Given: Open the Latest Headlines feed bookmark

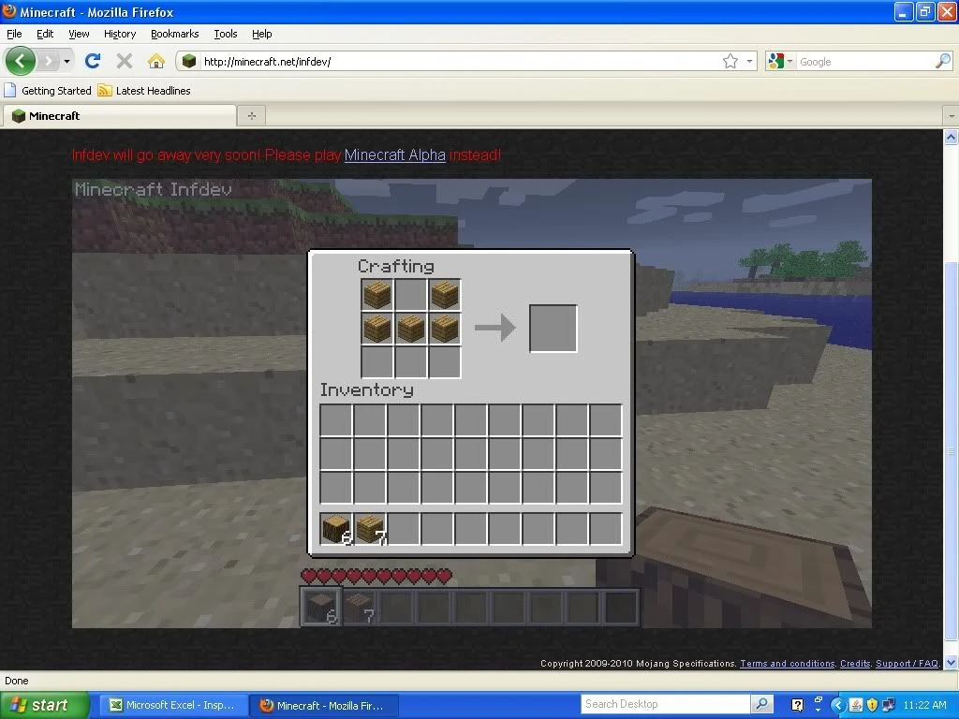Looking at the screenshot, I should tap(144, 91).
